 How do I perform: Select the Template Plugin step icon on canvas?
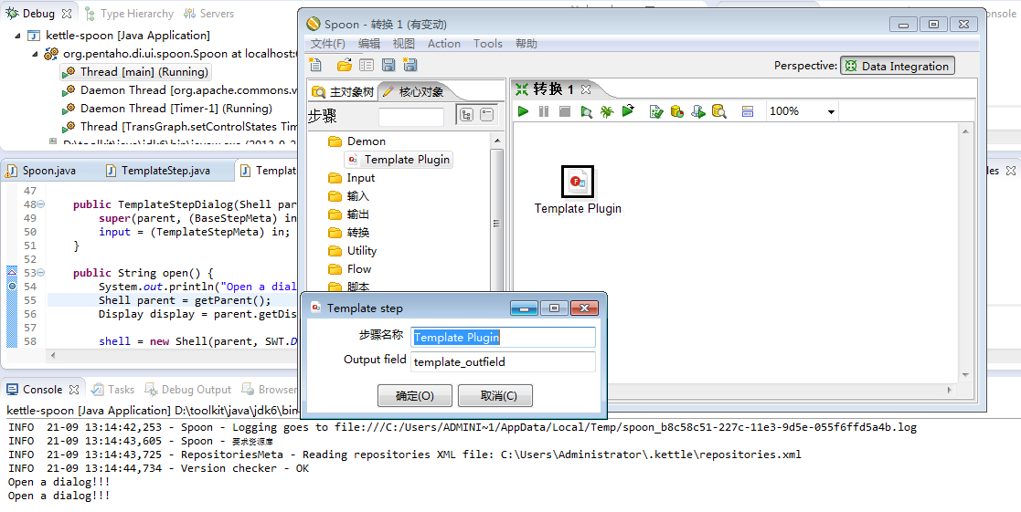click(578, 182)
